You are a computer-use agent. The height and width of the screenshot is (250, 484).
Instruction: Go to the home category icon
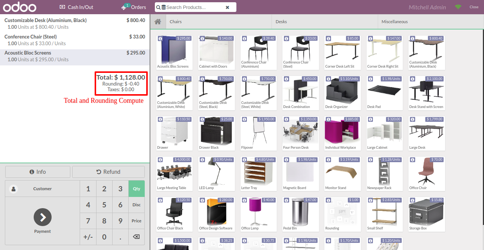(158, 22)
